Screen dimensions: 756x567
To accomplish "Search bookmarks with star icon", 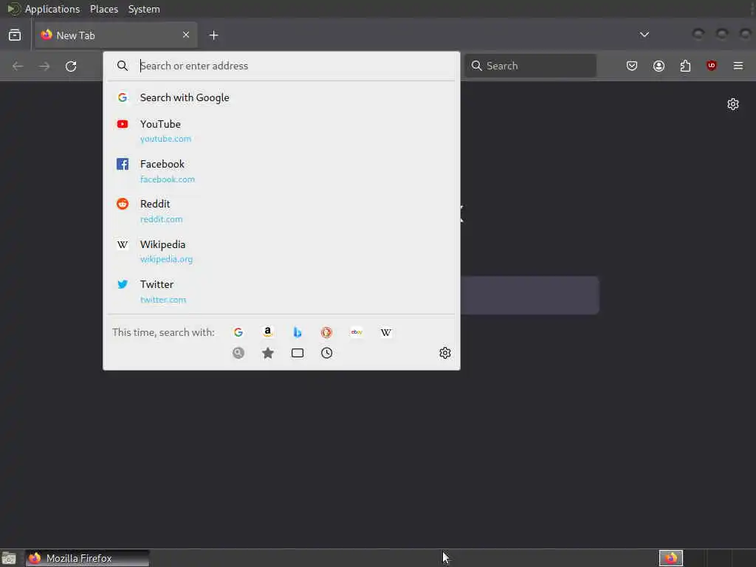I will [267, 353].
